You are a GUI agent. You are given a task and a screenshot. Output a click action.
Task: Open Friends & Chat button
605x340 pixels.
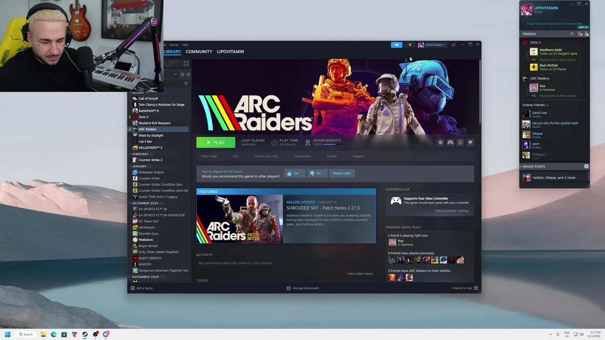click(465, 288)
